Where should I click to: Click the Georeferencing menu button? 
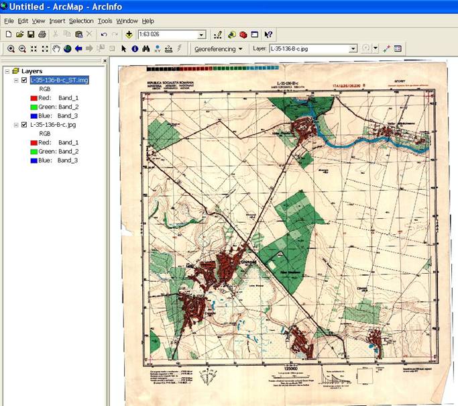(218, 49)
